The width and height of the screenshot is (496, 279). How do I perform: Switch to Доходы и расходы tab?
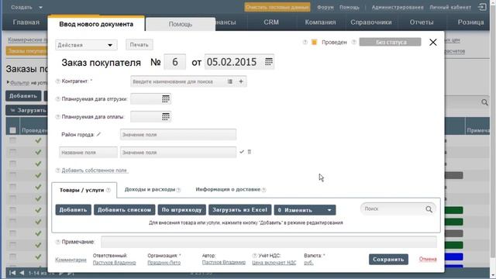tap(150, 189)
